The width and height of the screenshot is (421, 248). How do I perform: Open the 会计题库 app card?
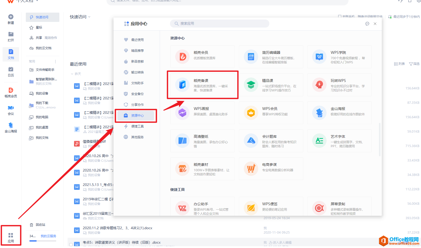tap(271, 141)
